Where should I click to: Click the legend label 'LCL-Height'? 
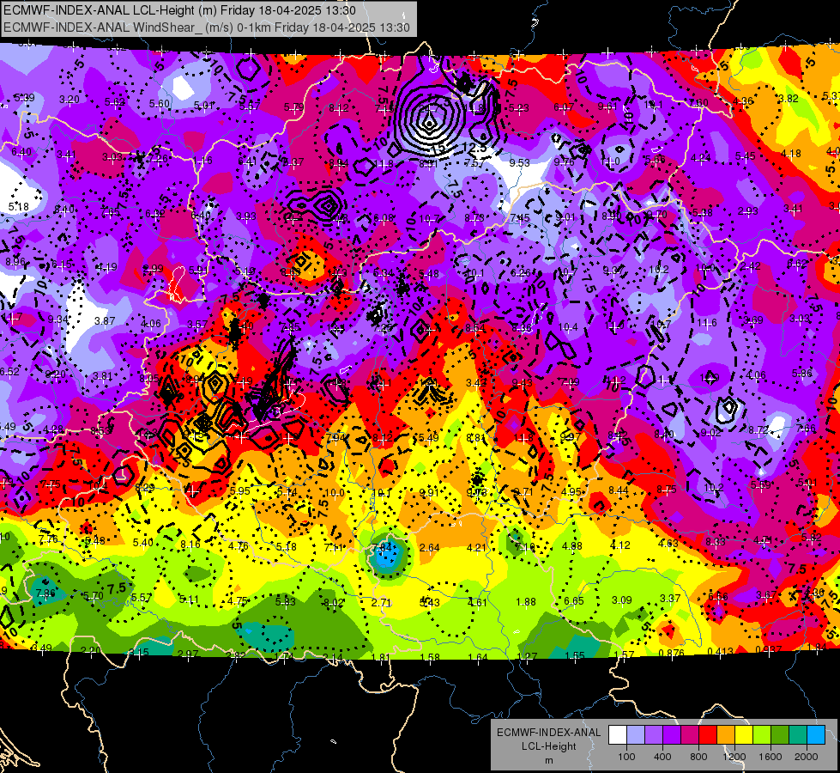(548, 746)
